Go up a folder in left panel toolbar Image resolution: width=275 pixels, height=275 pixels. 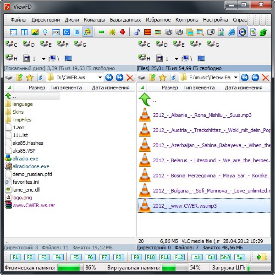click(x=19, y=77)
